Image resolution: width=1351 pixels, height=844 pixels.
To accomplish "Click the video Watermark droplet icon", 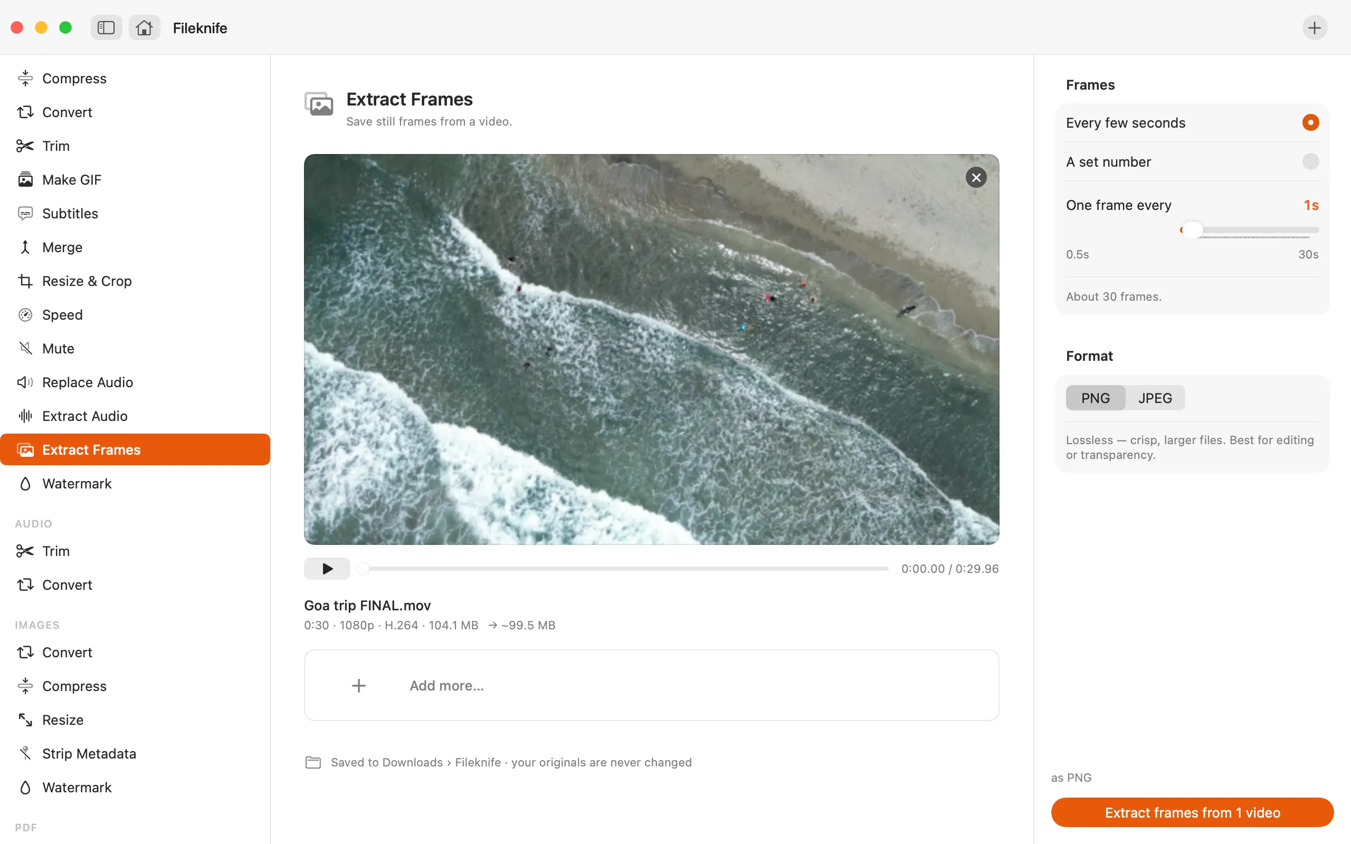I will [x=25, y=483].
